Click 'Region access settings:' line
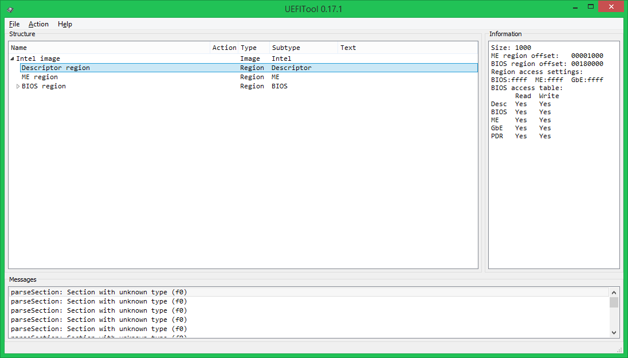 [x=537, y=72]
